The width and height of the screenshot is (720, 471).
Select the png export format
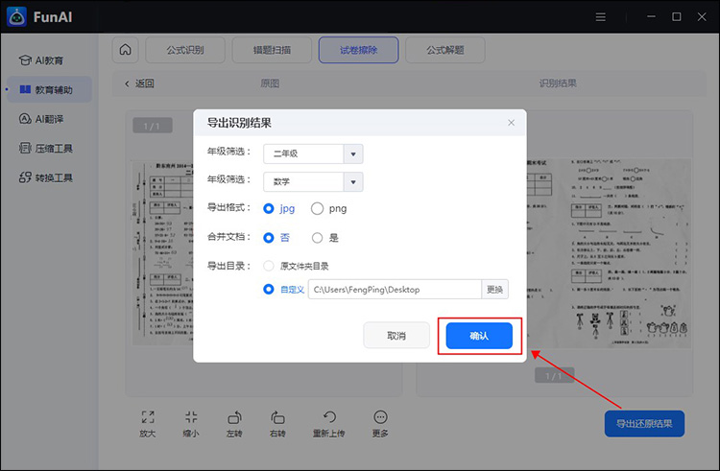click(317, 208)
